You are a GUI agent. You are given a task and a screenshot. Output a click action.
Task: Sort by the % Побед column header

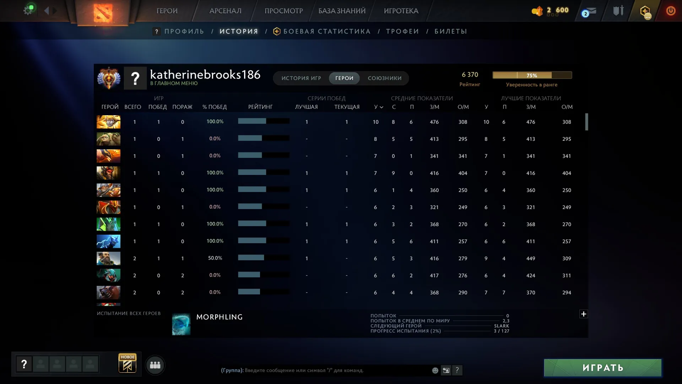click(x=214, y=107)
